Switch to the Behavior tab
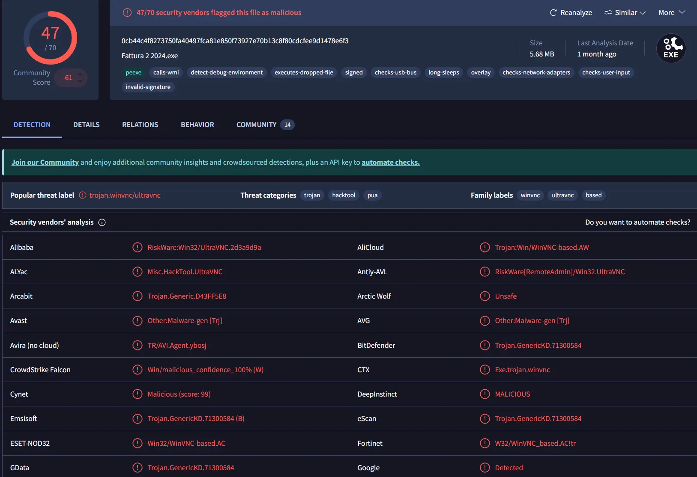This screenshot has height=477, width=697. click(197, 124)
